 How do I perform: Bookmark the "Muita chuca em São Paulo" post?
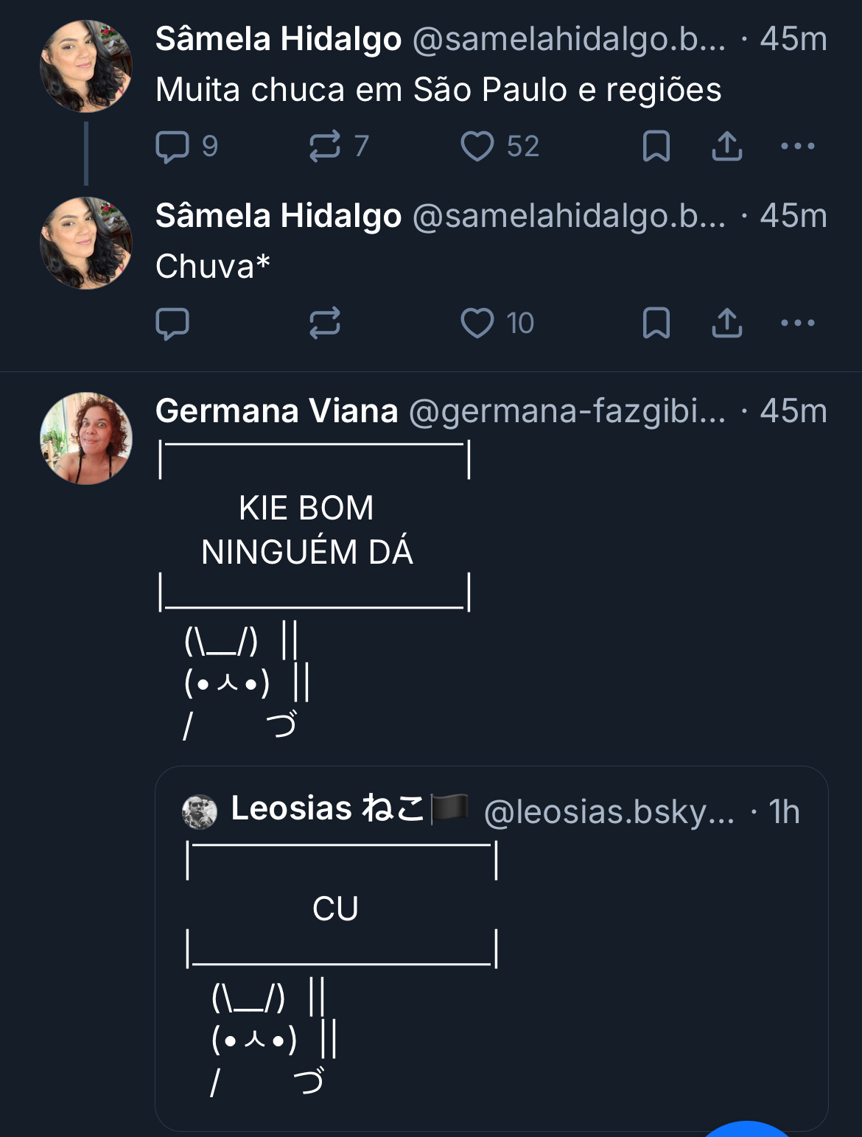(656, 146)
